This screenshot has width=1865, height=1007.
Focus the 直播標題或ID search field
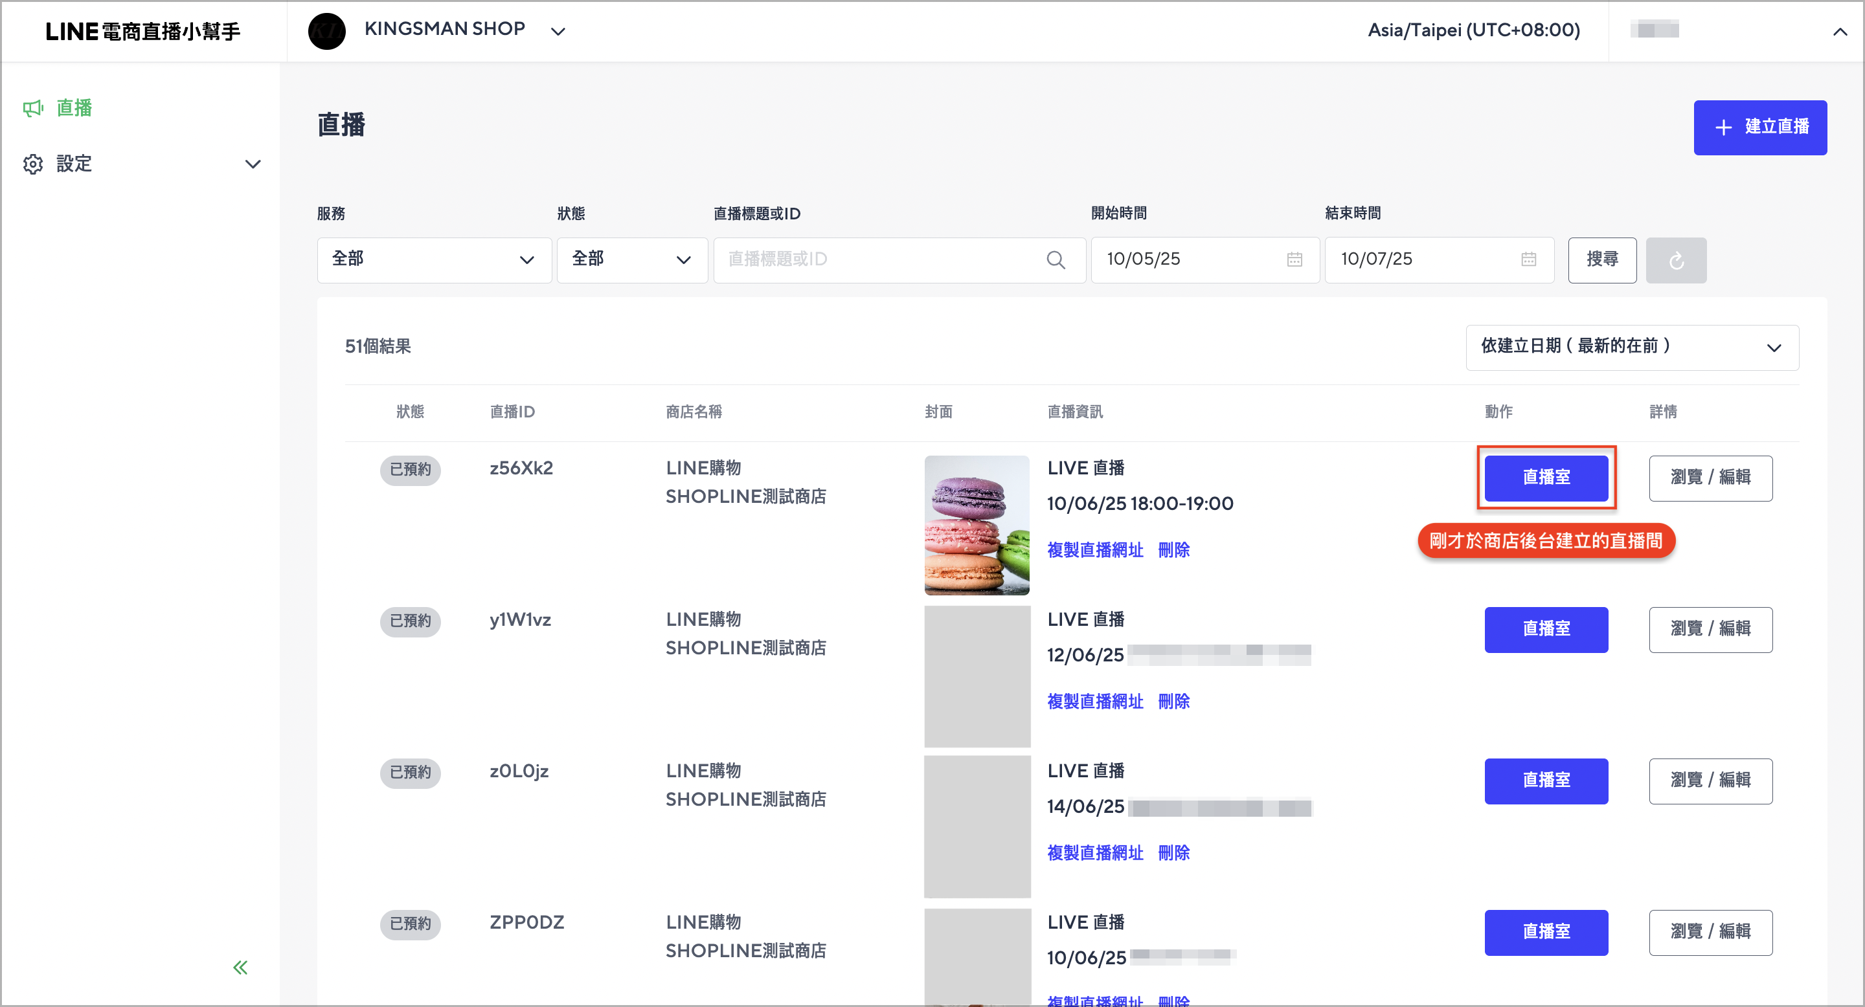pos(899,260)
